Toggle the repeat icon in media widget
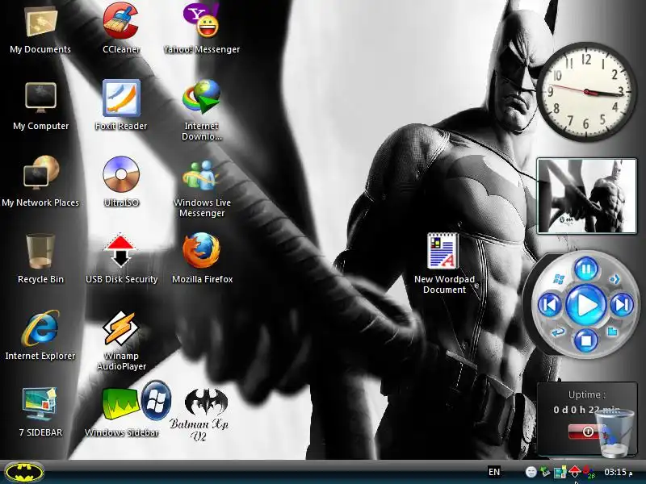The image size is (646, 484). [558, 332]
